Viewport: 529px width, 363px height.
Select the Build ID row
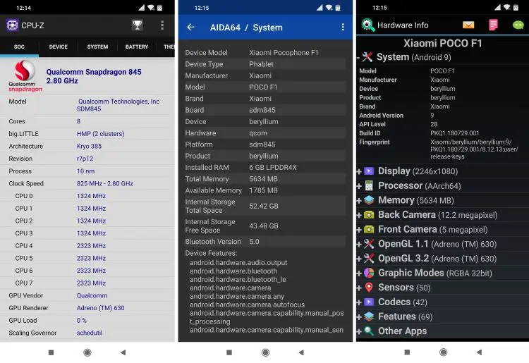[x=443, y=133]
